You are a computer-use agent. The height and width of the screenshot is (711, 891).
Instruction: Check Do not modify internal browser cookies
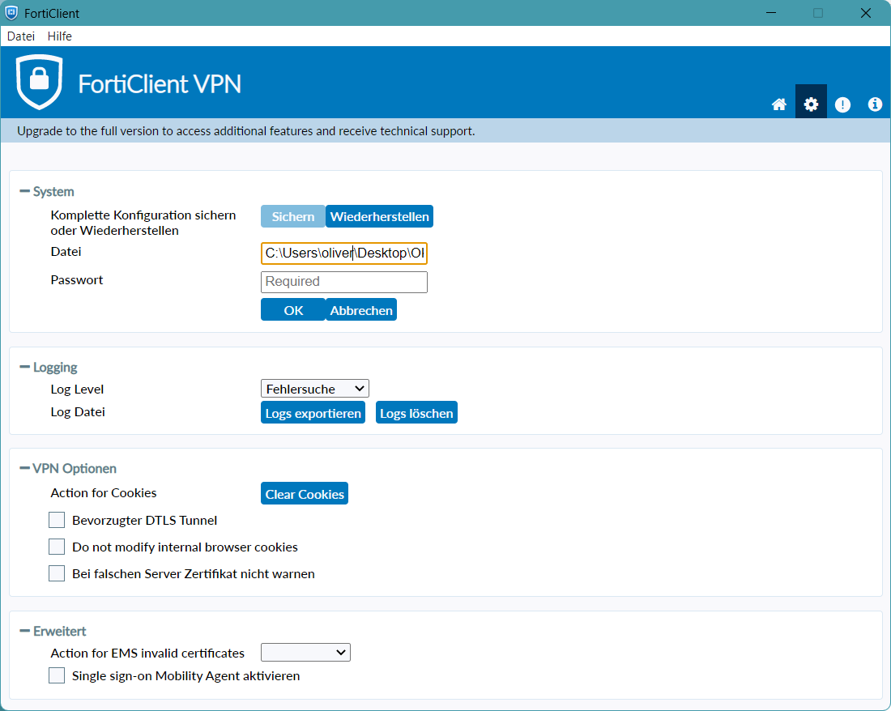(57, 547)
